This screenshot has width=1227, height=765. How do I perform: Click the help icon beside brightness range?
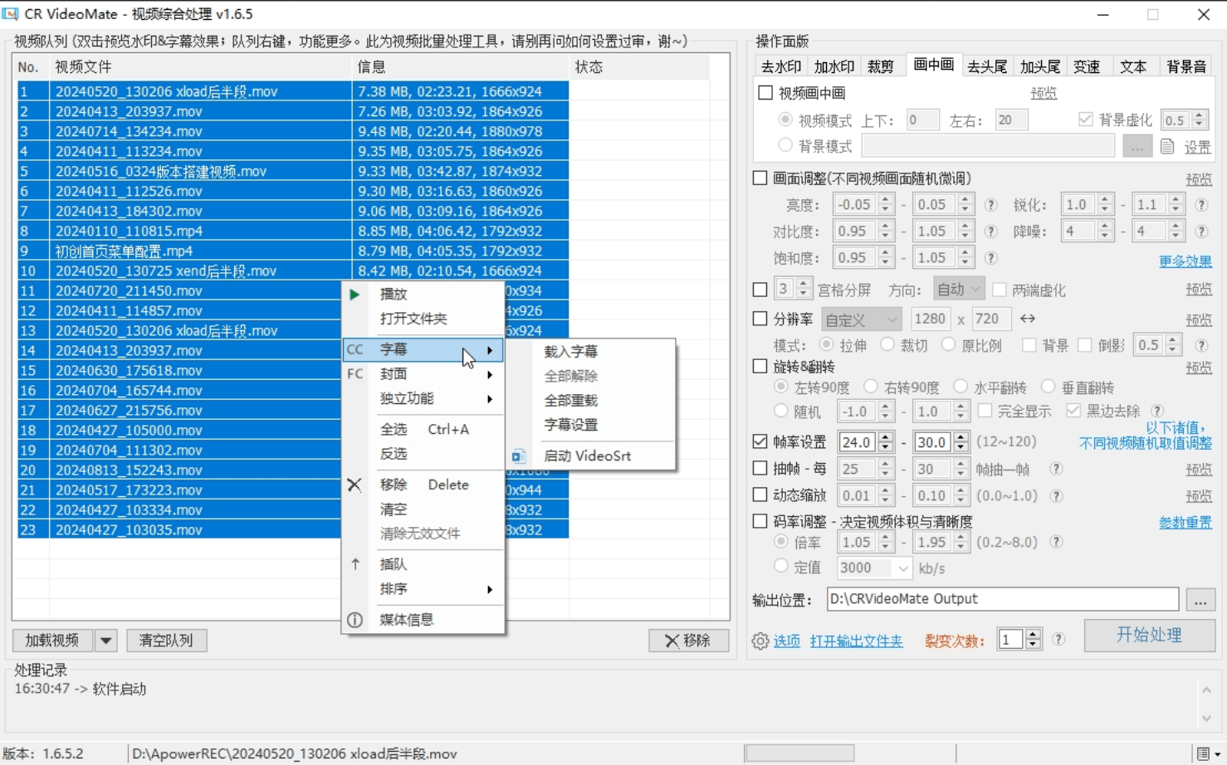coord(990,205)
